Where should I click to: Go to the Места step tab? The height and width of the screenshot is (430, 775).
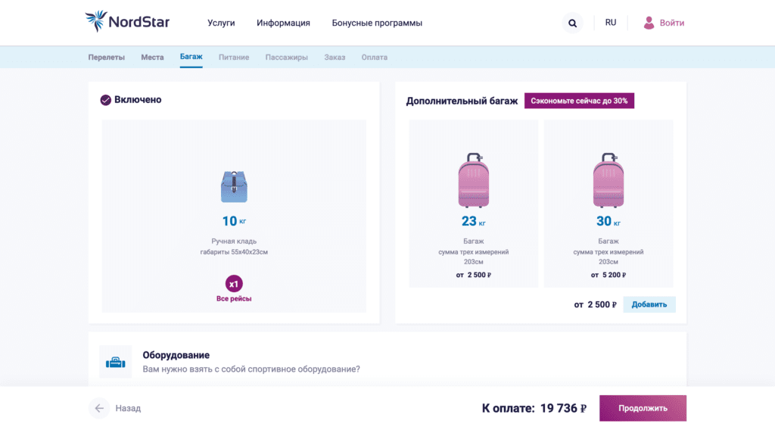point(152,58)
